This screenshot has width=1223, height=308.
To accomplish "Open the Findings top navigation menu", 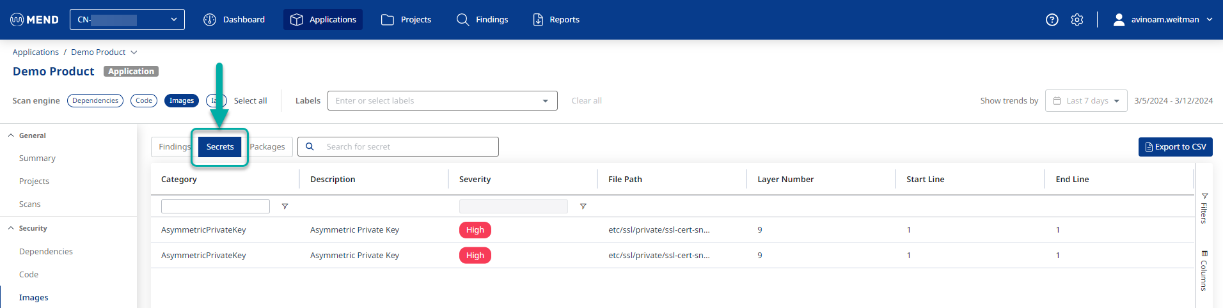I will click(x=482, y=20).
